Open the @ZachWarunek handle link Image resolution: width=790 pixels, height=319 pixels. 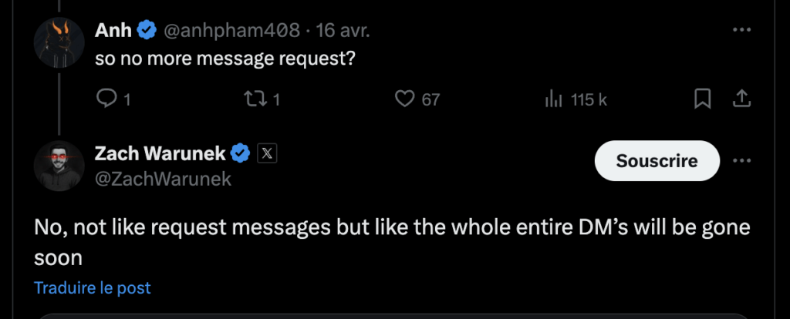[163, 179]
